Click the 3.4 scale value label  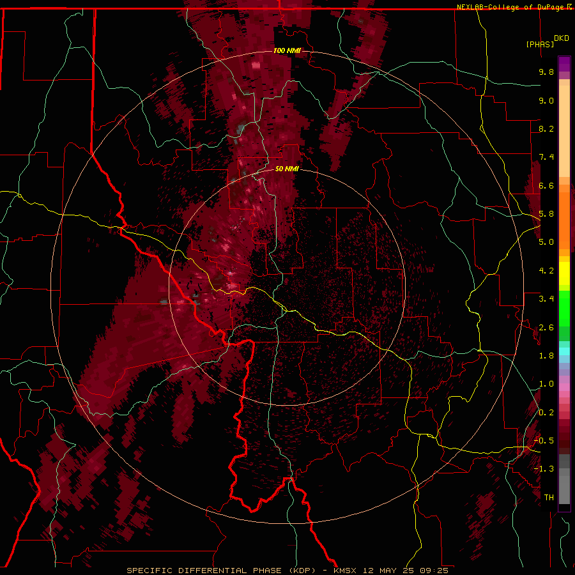[546, 299]
